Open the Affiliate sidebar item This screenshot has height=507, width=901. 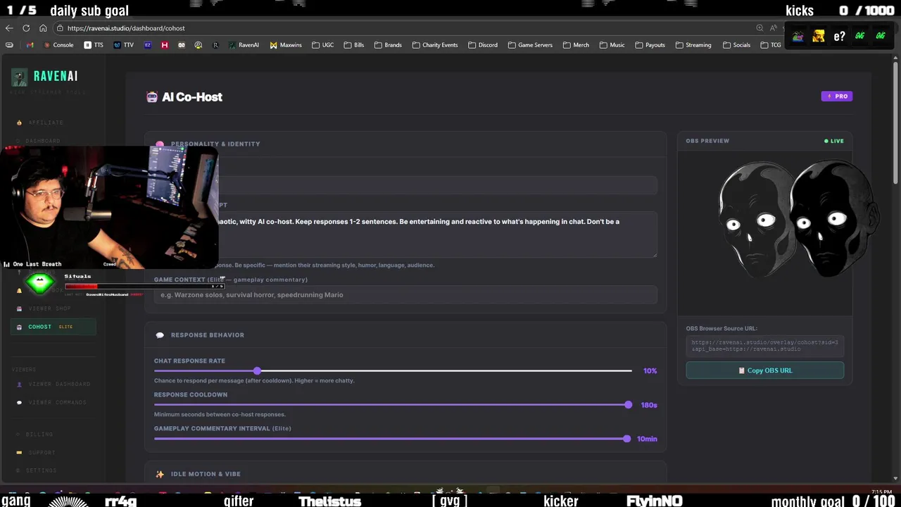(x=46, y=123)
